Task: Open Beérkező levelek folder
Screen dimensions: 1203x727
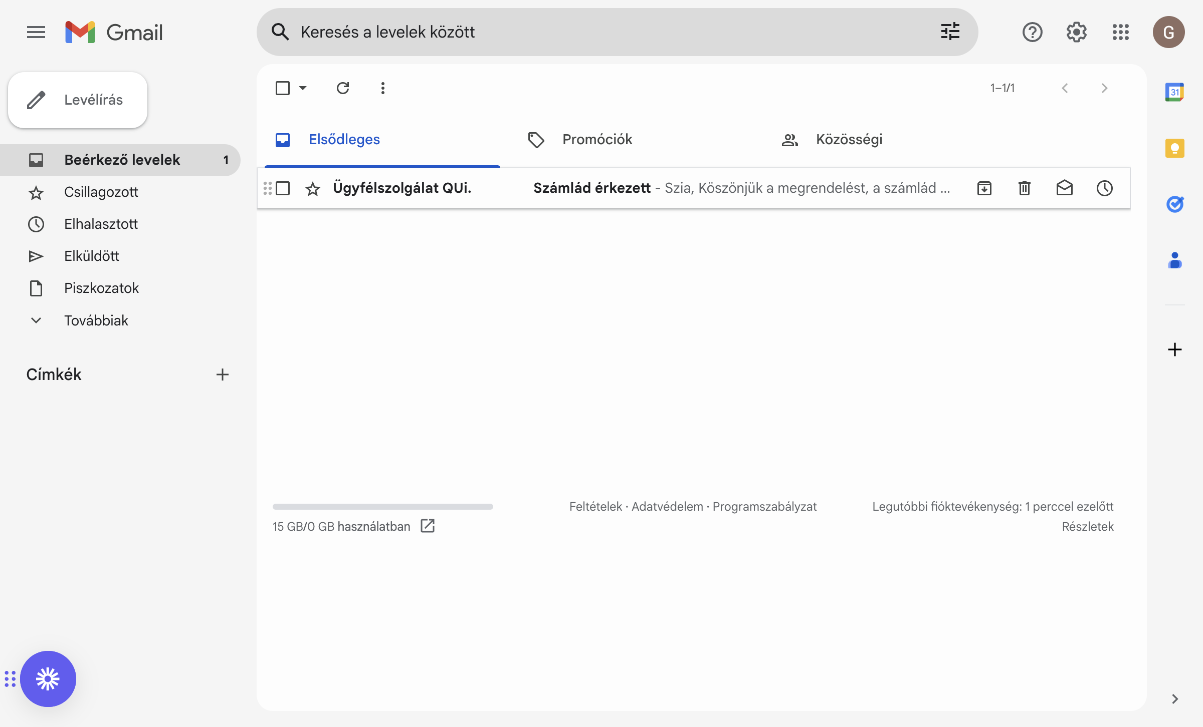Action: [120, 160]
